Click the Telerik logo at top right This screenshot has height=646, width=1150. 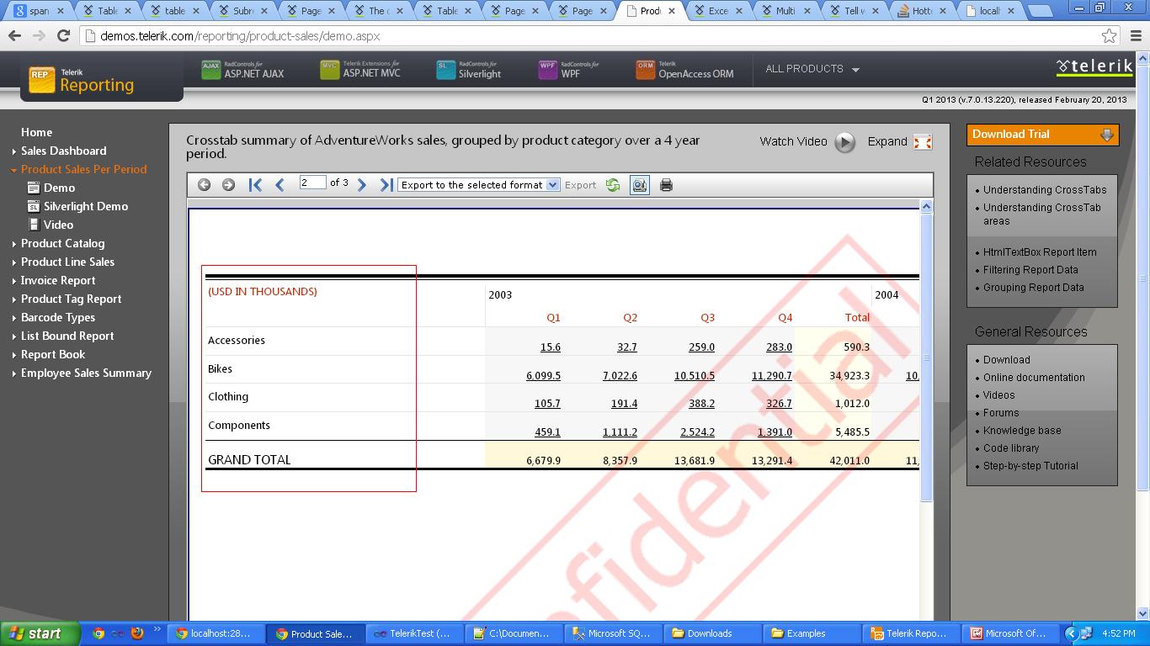(1094, 67)
